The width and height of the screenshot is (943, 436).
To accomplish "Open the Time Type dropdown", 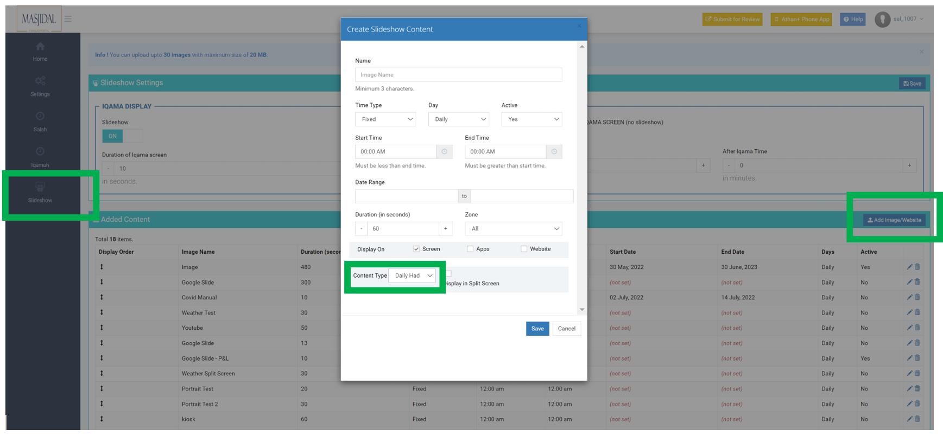I will point(385,119).
